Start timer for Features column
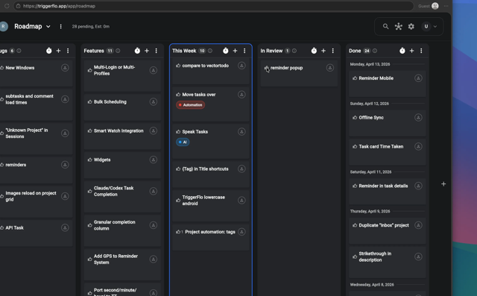 click(x=137, y=51)
